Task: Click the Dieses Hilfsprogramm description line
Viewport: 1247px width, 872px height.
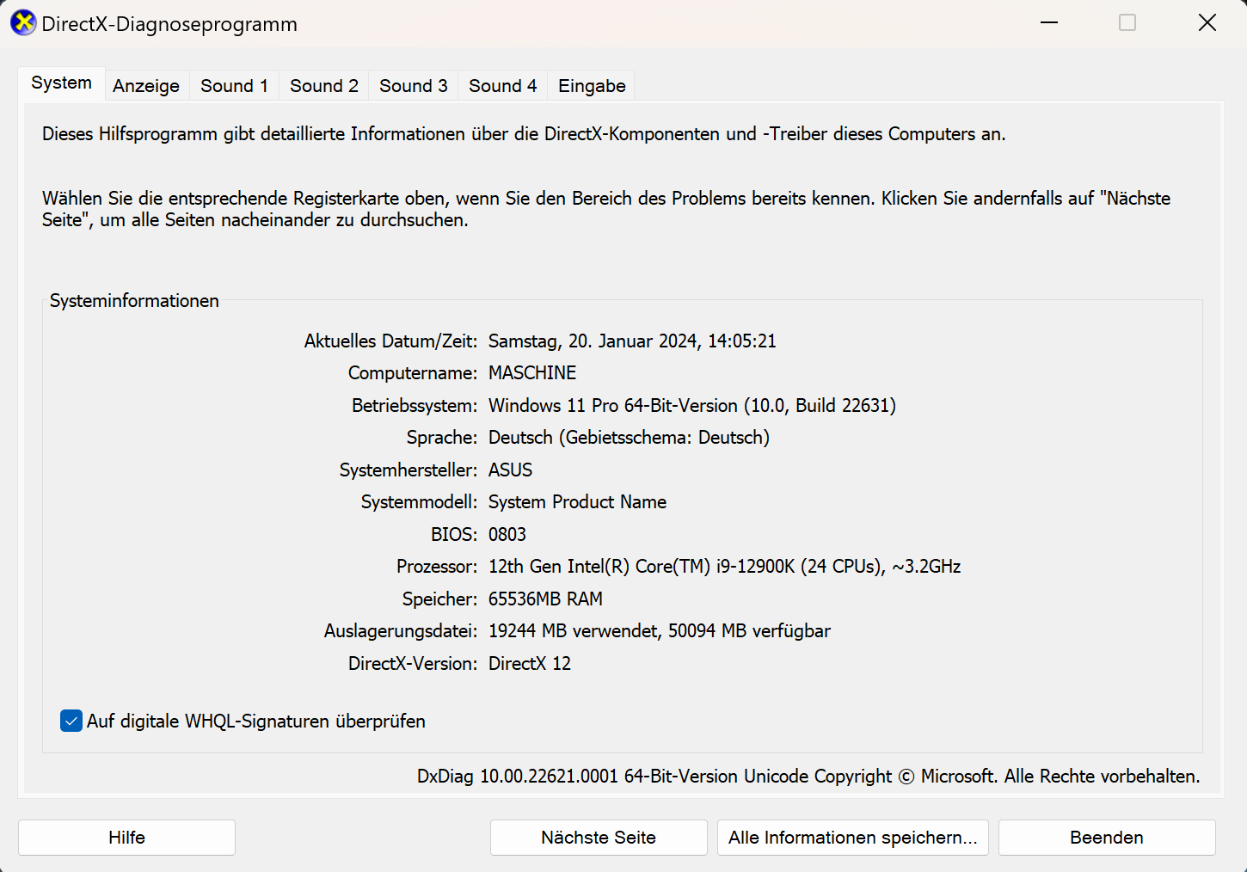Action: pyautogui.click(x=524, y=134)
